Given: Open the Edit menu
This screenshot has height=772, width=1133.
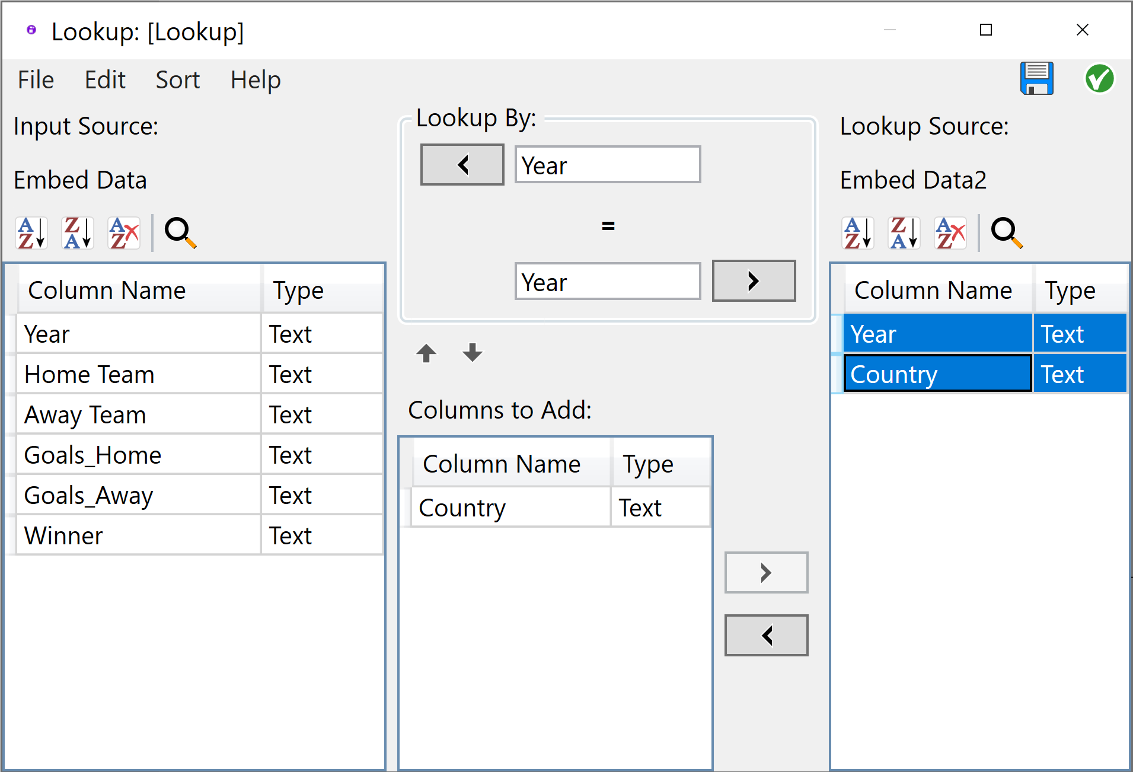Looking at the screenshot, I should click(105, 79).
